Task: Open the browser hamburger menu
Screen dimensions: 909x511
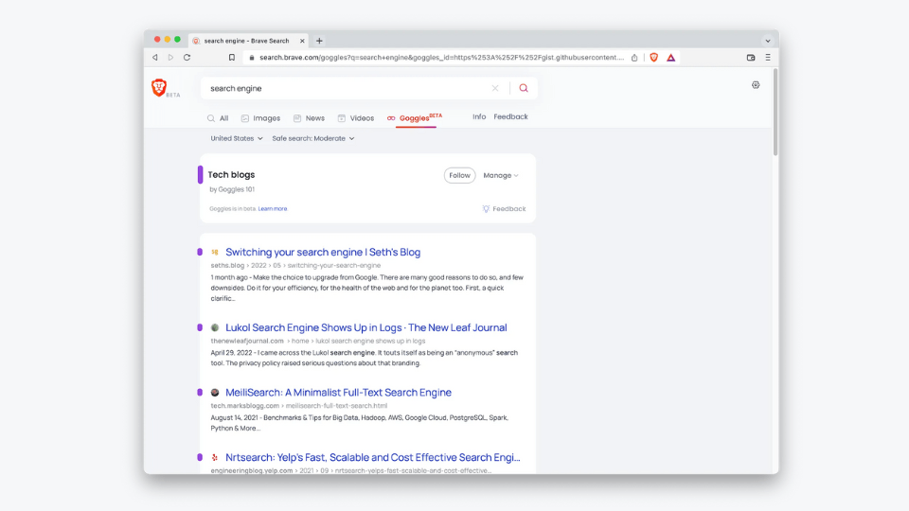Action: tap(768, 58)
